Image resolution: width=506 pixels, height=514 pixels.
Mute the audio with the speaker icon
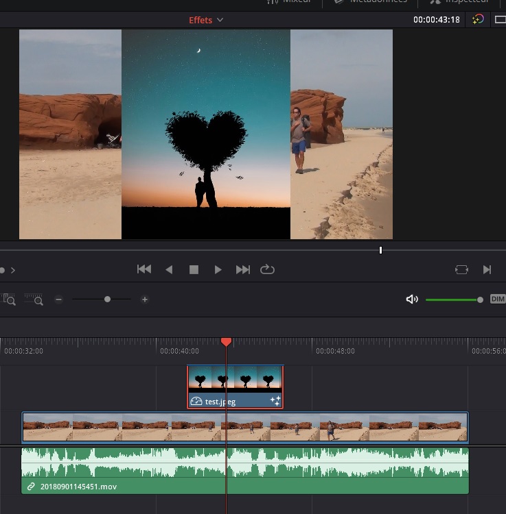click(x=412, y=299)
